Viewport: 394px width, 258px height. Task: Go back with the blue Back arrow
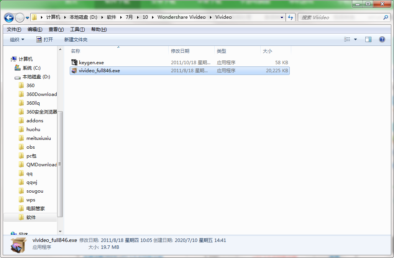[x=9, y=18]
